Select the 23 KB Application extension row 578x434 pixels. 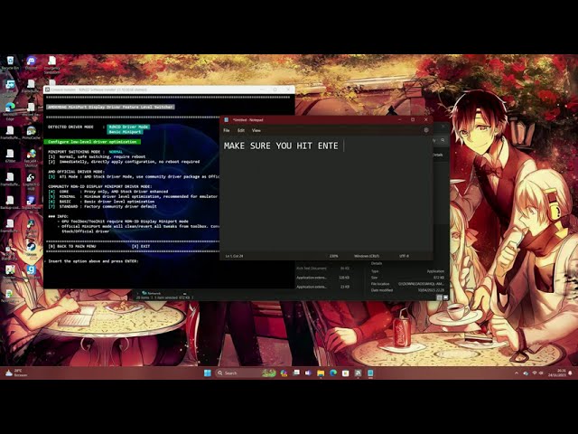(x=323, y=287)
